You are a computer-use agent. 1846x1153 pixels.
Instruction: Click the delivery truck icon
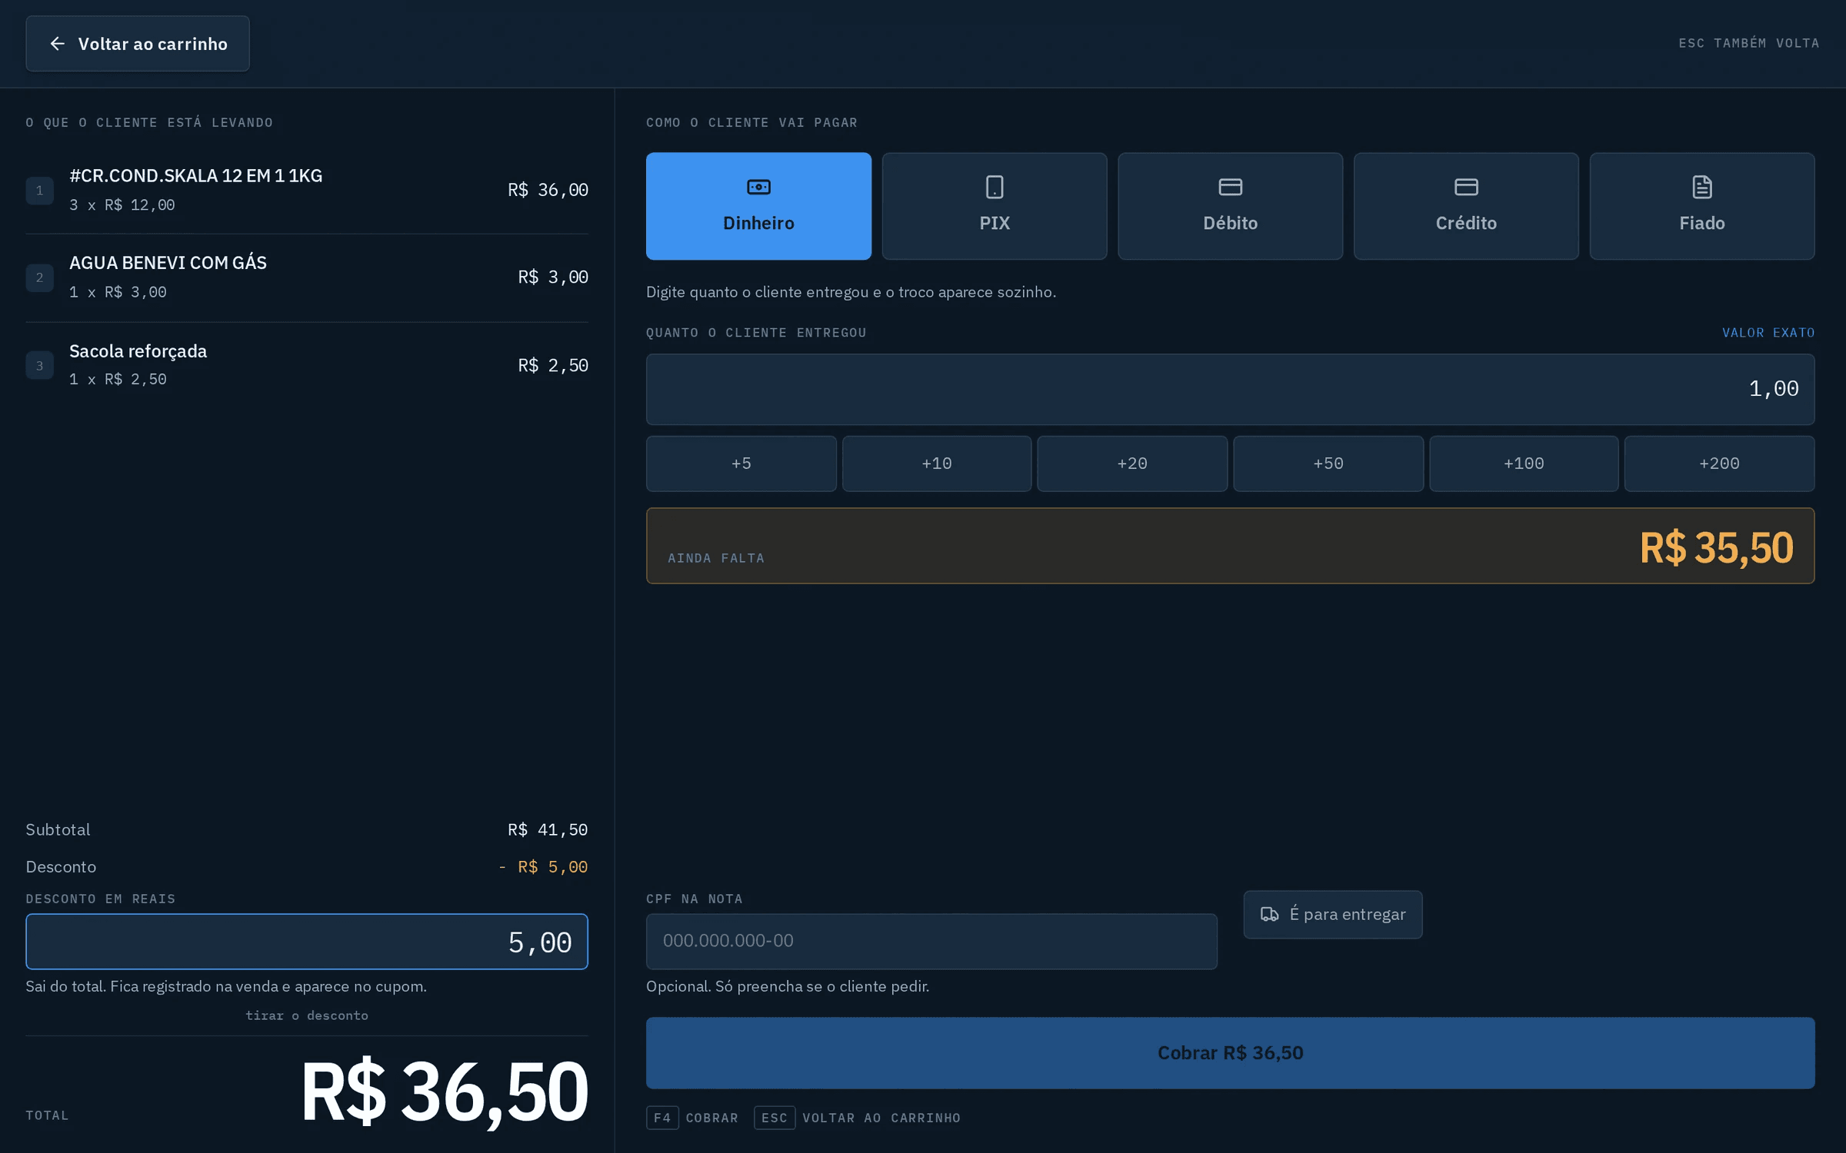[1269, 914]
